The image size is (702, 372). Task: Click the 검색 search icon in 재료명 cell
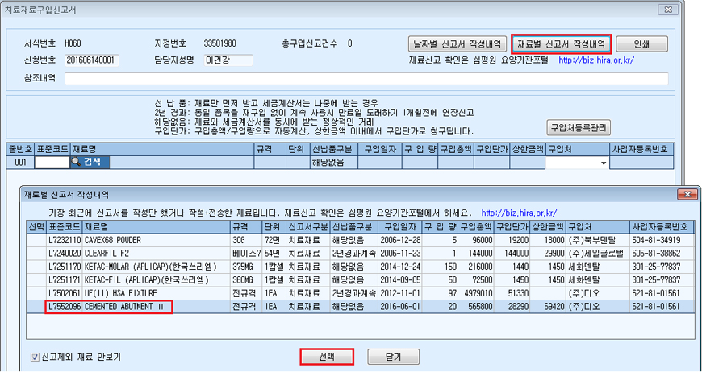[77, 163]
